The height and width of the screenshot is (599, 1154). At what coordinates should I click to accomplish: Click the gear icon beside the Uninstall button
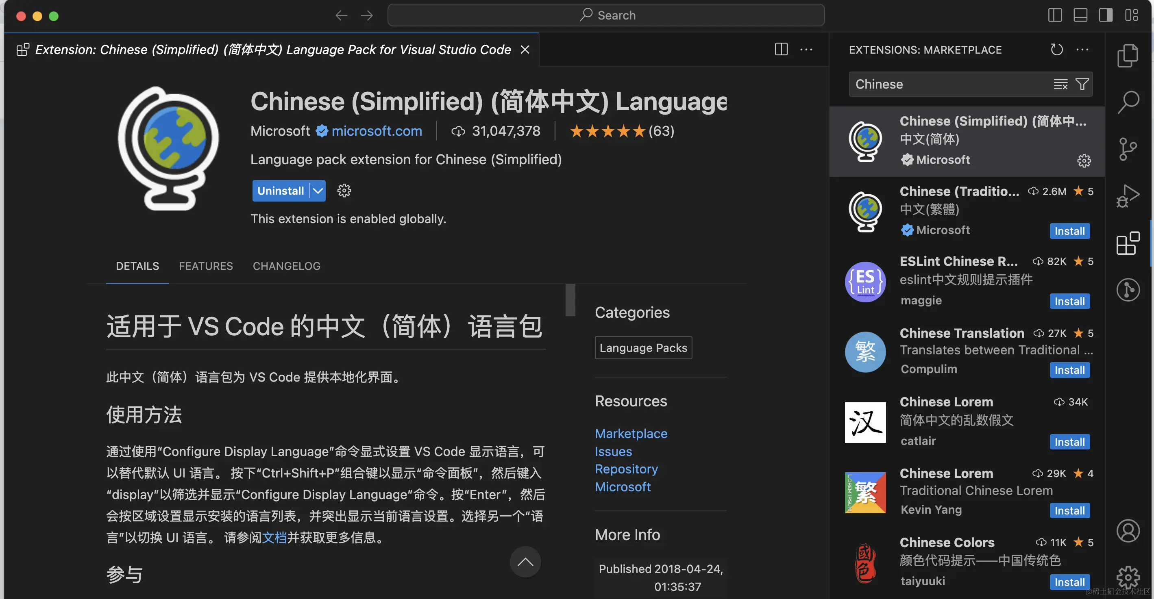(343, 190)
